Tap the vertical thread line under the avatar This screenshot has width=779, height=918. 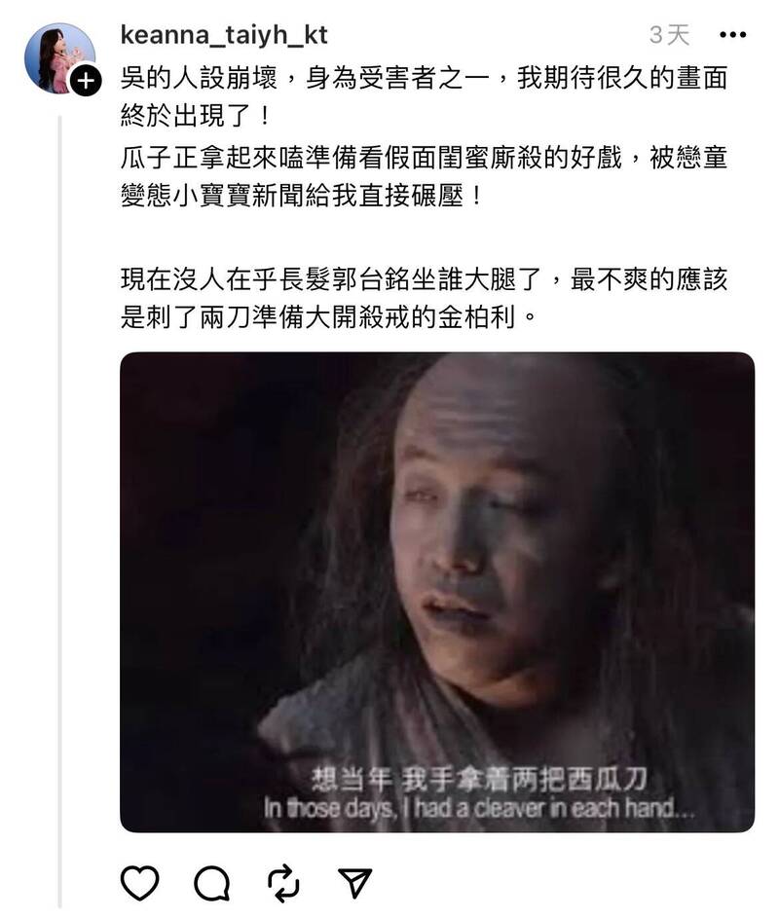59,509
